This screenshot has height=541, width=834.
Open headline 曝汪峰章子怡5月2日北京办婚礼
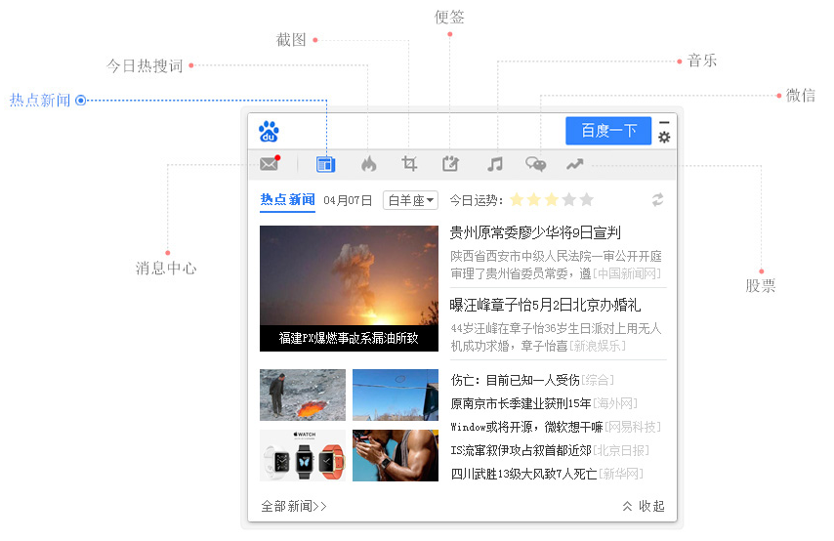coord(545,306)
